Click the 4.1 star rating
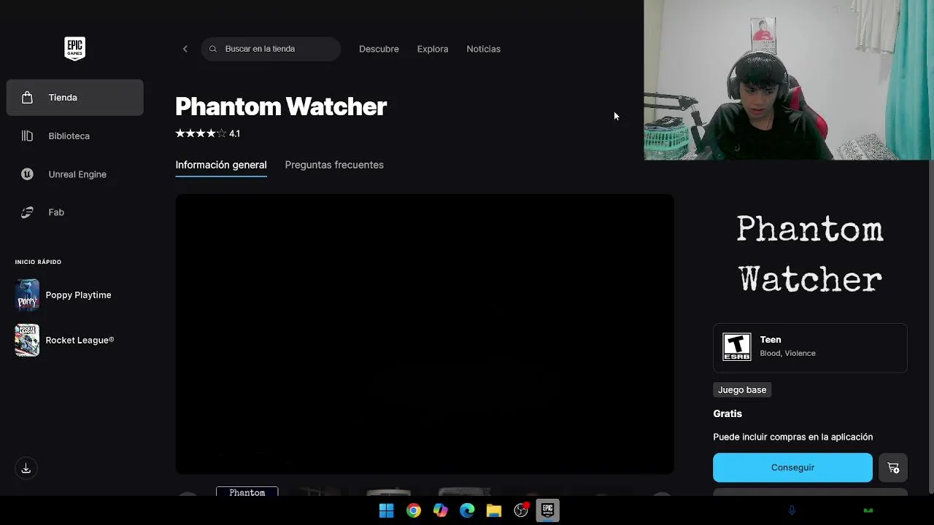The image size is (934, 525). [x=208, y=133]
